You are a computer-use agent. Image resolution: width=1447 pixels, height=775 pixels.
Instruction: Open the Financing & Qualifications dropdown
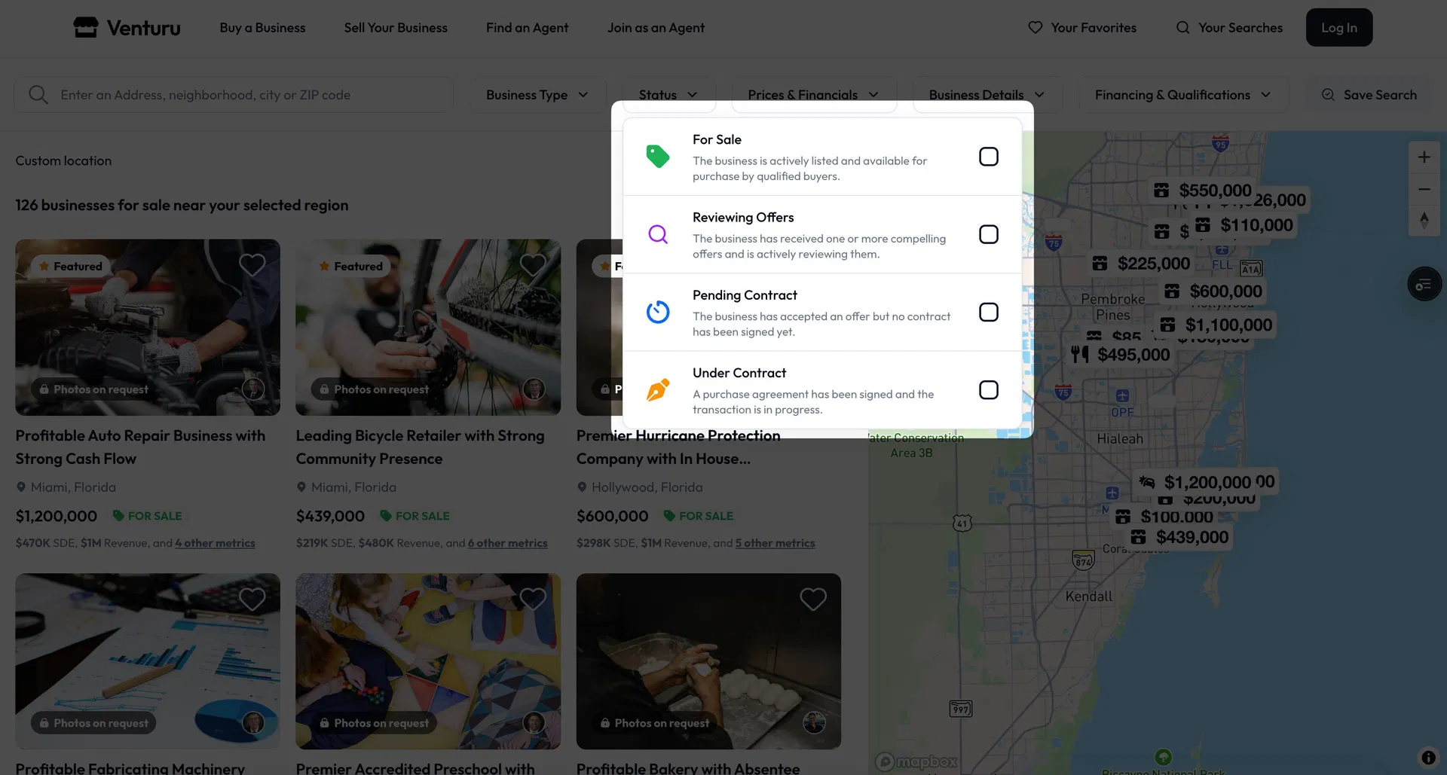click(1183, 94)
